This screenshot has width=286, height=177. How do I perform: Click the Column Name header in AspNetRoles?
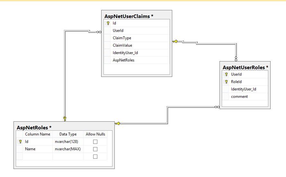coord(38,134)
